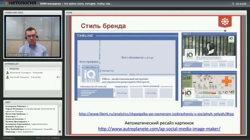
Task: Click the webinar title text in the header
Action: click(76, 3)
